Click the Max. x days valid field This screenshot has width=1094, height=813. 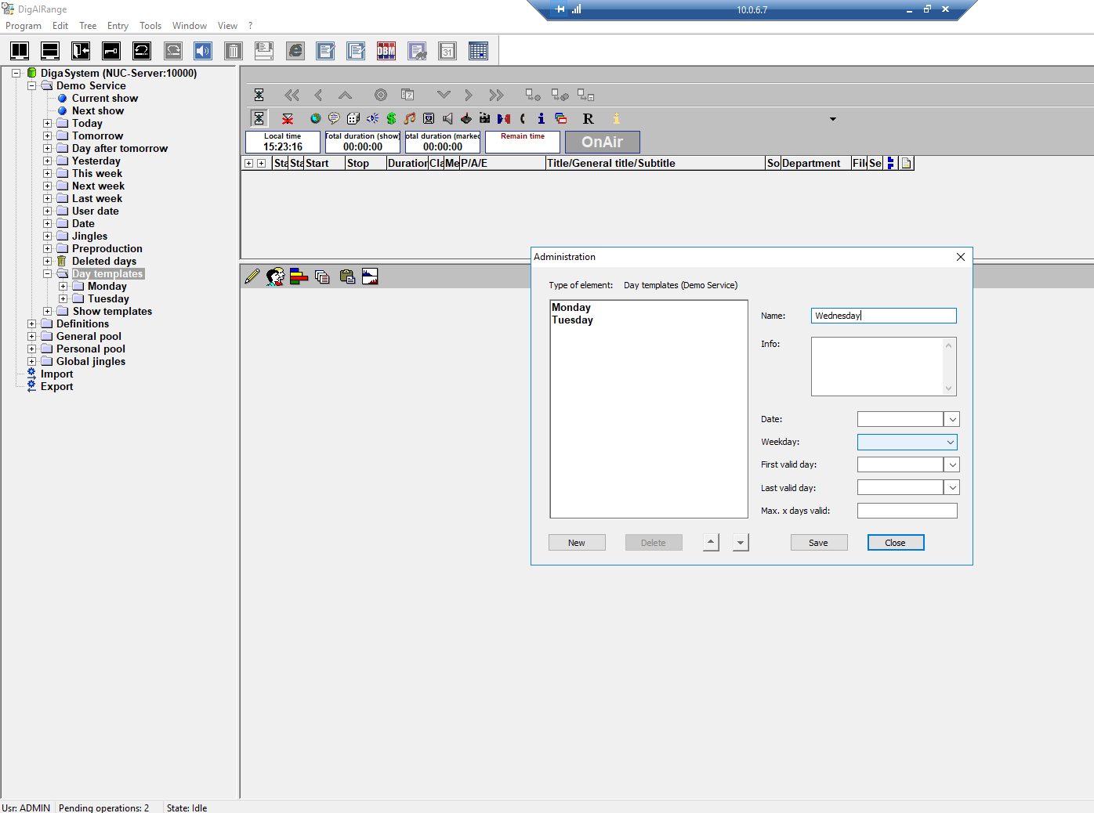[907, 511]
